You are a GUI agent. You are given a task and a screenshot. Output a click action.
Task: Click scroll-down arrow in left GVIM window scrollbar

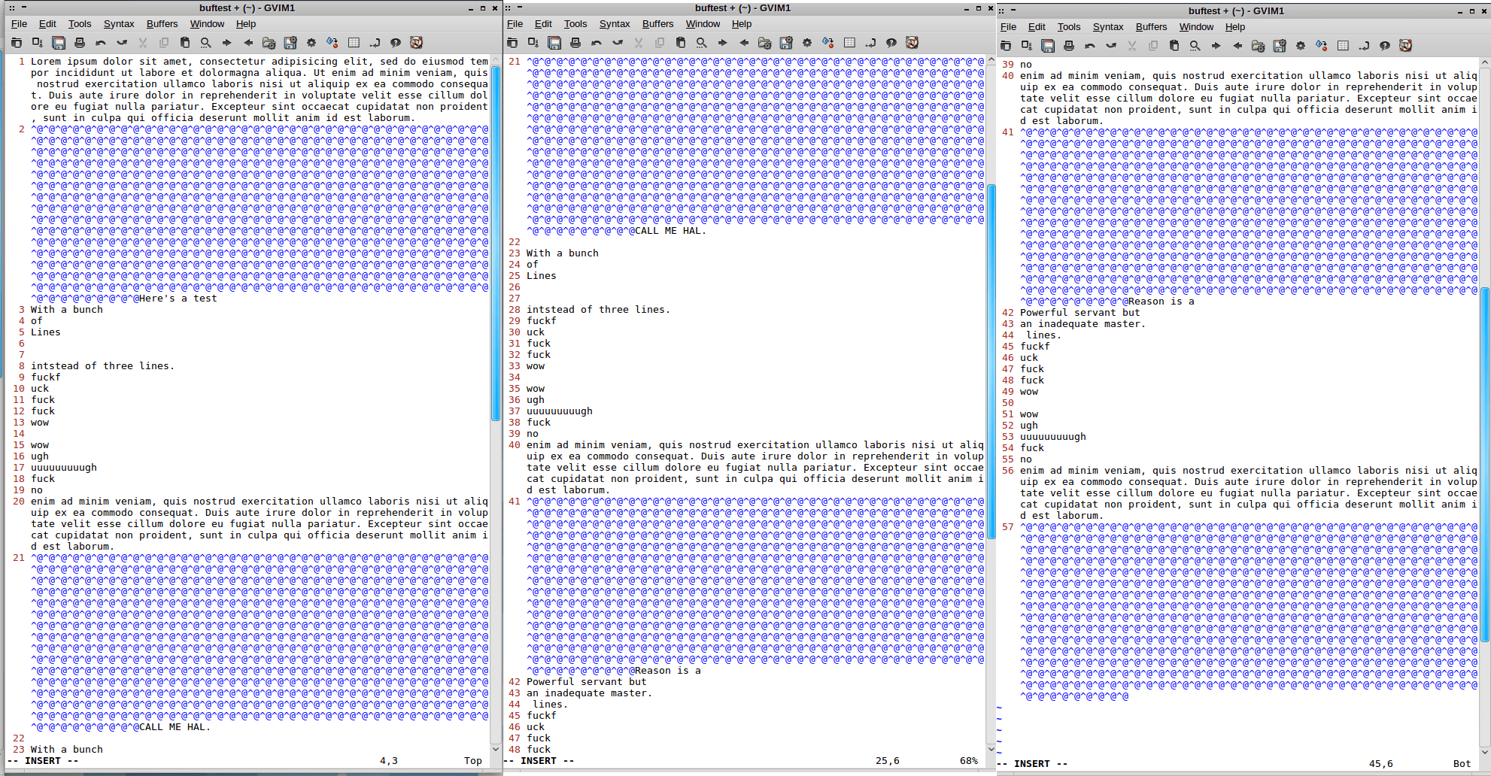(x=496, y=749)
